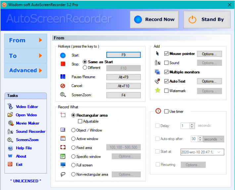
Task: Click the Help File question icon
Action: [10, 148]
